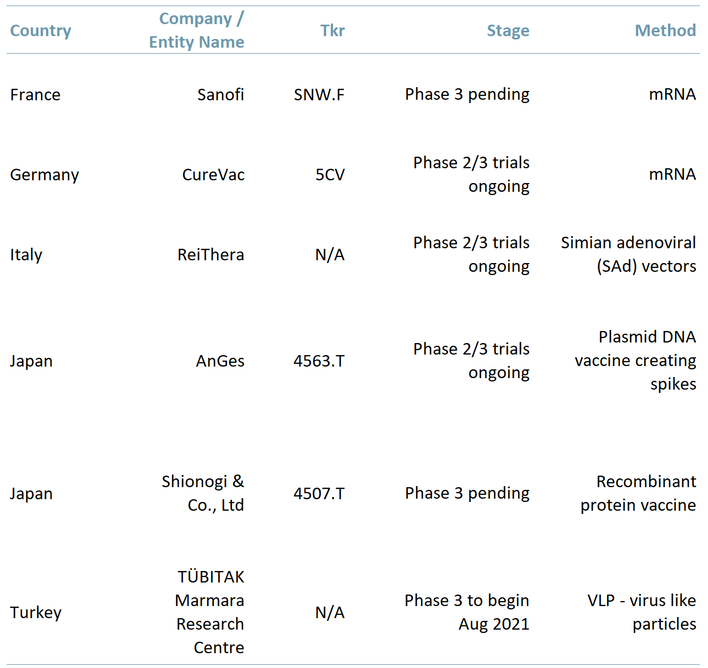Click the Stage column header
This screenshot has width=708, height=668.
[x=508, y=31]
